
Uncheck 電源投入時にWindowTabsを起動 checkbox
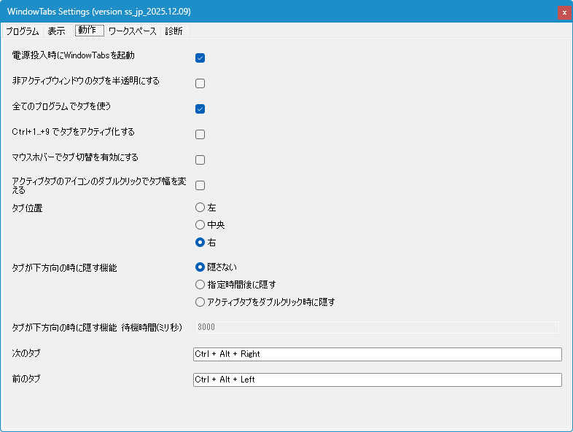coord(200,58)
